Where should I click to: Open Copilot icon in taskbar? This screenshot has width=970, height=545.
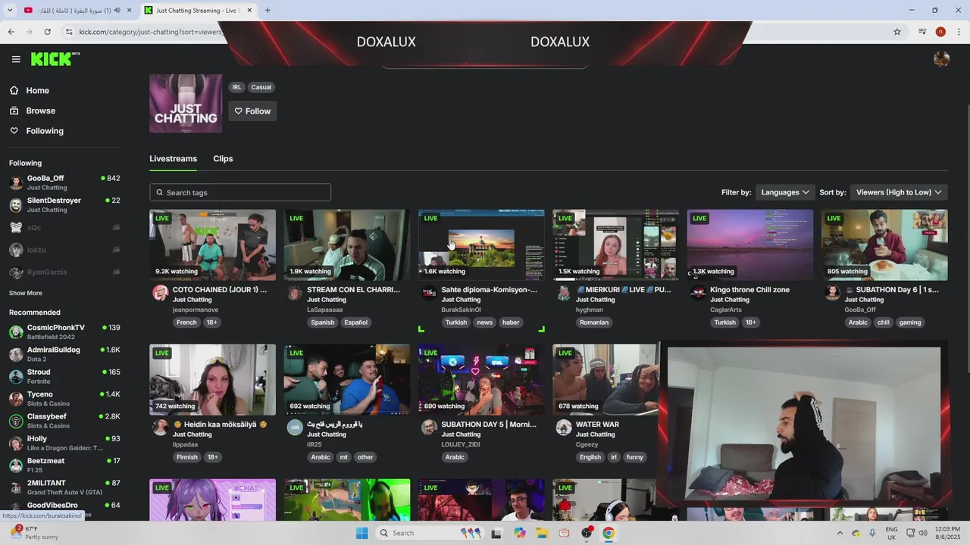pos(519,533)
